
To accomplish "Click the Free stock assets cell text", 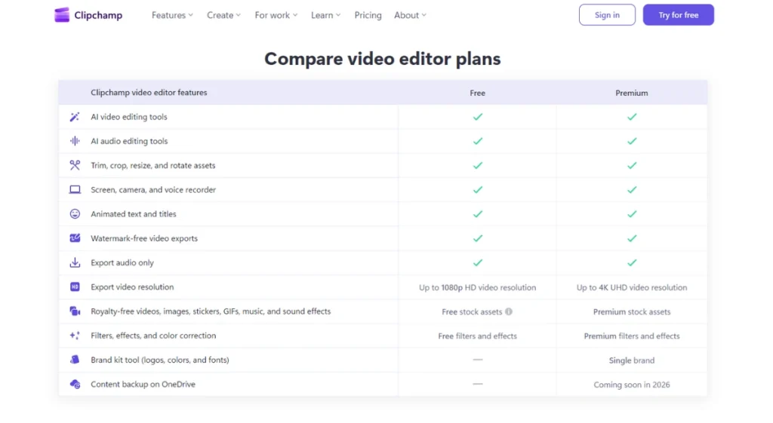I will coord(472,311).
